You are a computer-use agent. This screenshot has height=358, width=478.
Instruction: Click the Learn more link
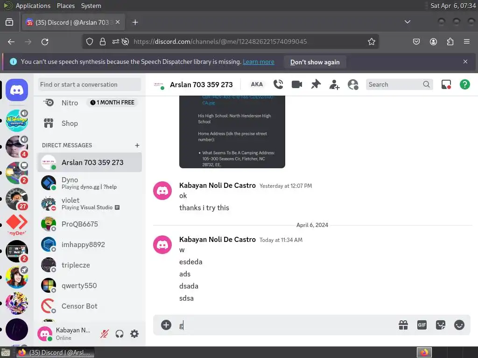coord(259,62)
